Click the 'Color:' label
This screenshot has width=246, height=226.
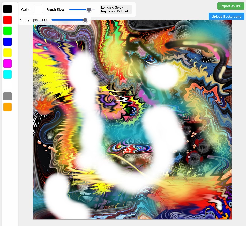(26, 10)
